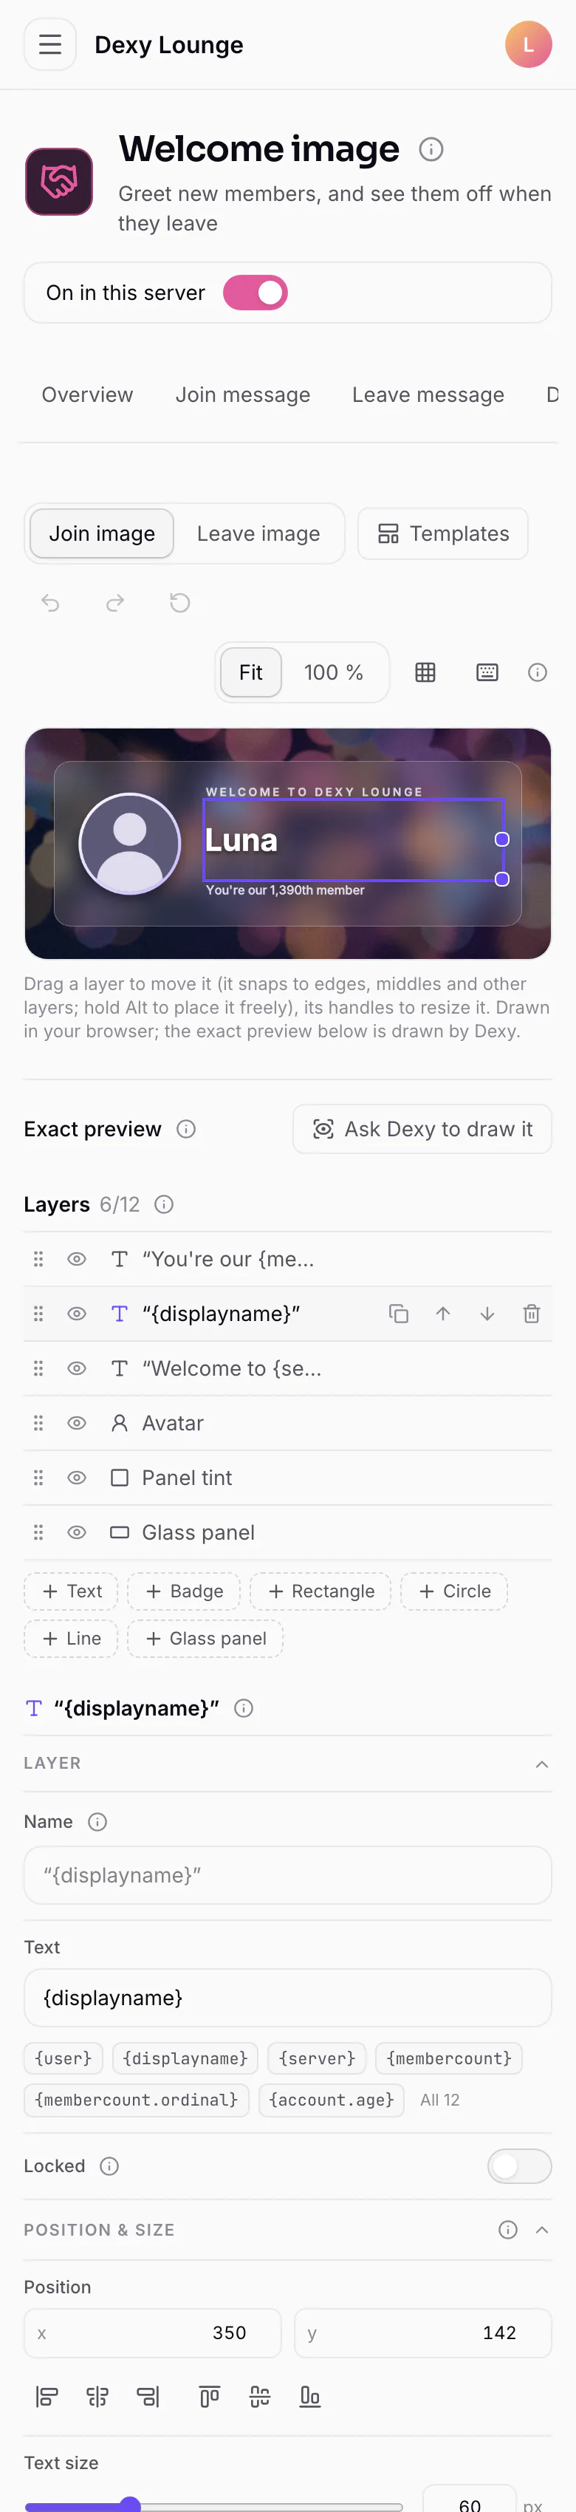This screenshot has height=2512, width=576.
Task: Click the info icon beside "{displayname}" heading
Action: [x=244, y=1708]
